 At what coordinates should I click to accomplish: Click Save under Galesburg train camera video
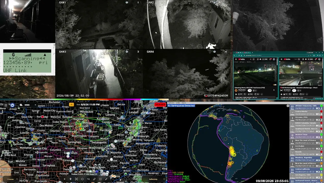257,94
